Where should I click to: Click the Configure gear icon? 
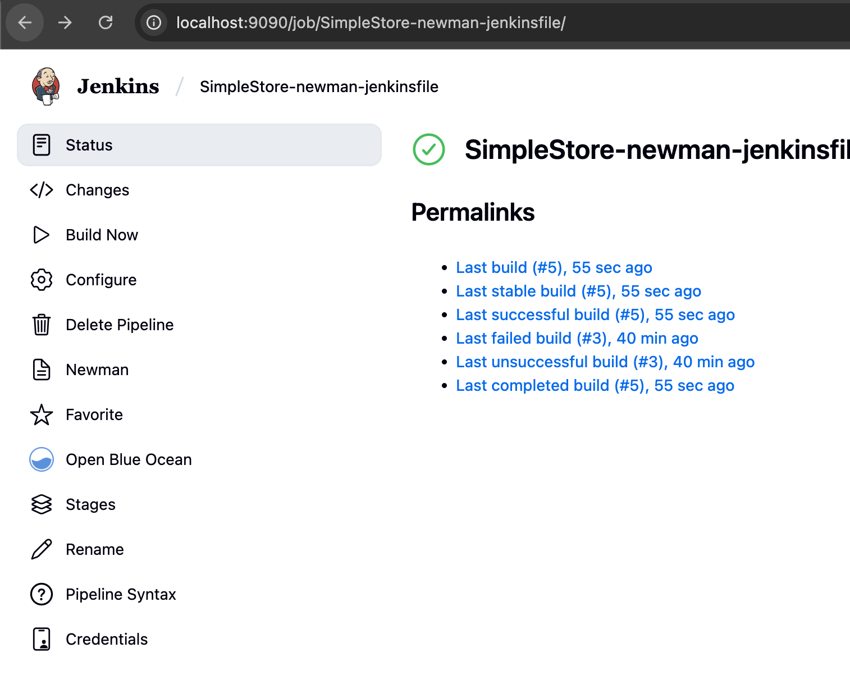pos(42,280)
